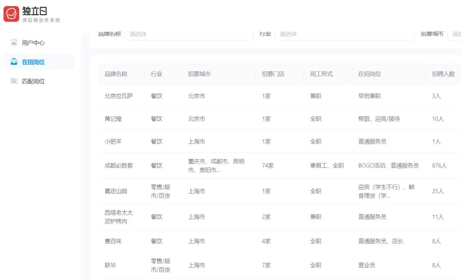Select the 黄记煌 brand cell
This screenshot has height=280, width=461.
113,119
